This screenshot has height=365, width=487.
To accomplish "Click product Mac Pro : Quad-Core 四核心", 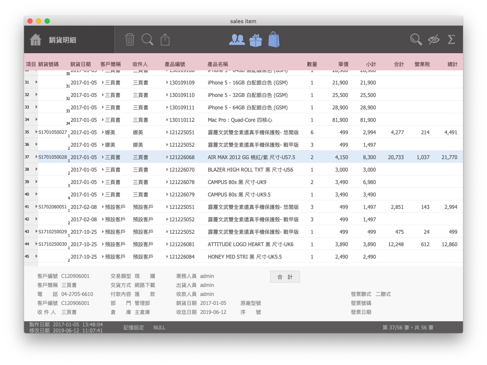I will coord(240,120).
